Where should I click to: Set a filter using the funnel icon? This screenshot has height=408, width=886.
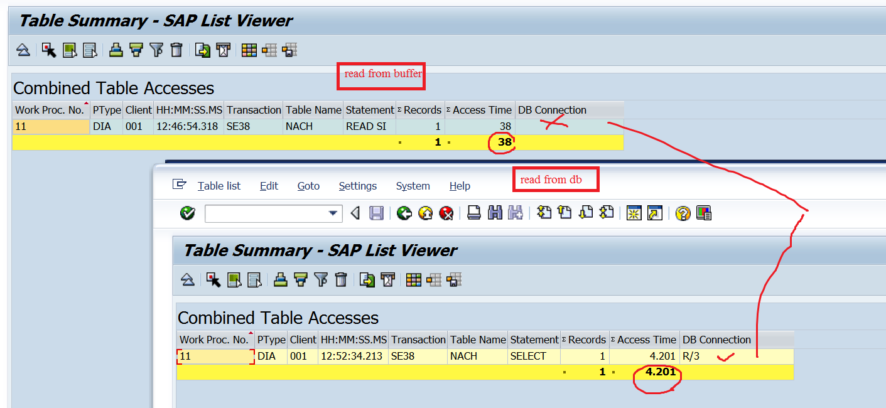(321, 279)
